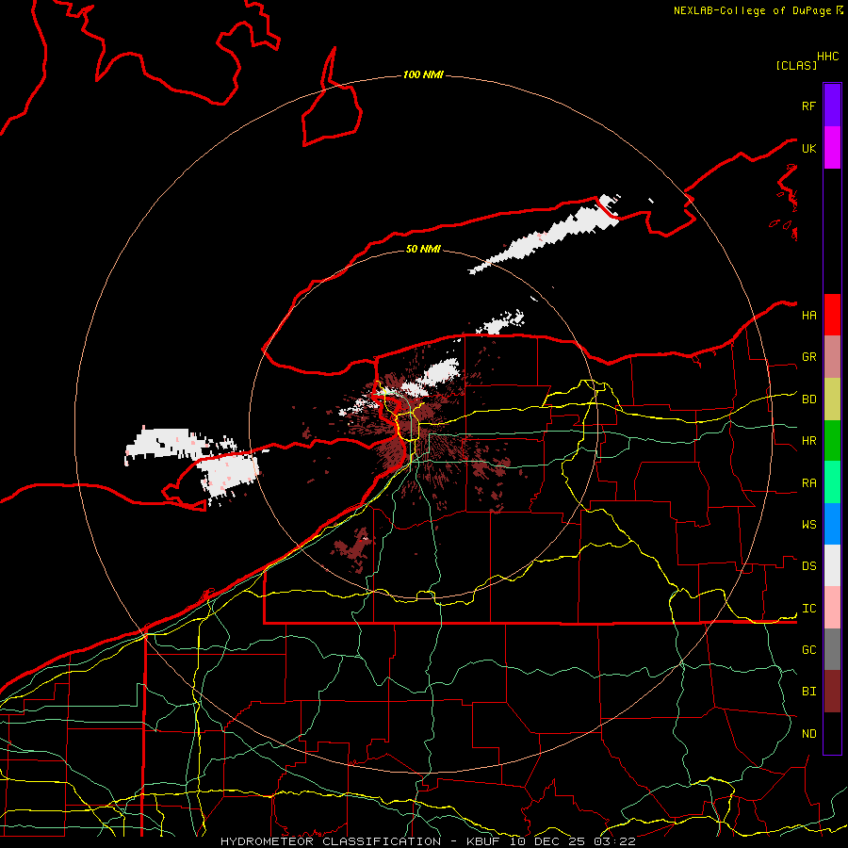
Task: Click the RF legend label
Action: pos(809,106)
